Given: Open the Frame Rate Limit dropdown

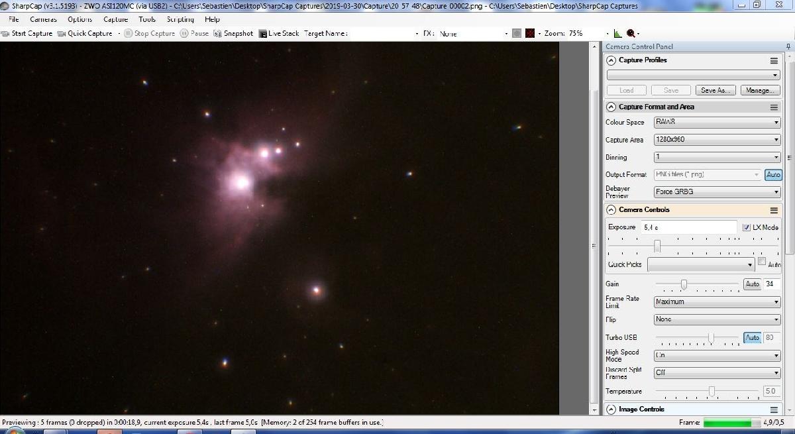Looking at the screenshot, I should (x=717, y=302).
